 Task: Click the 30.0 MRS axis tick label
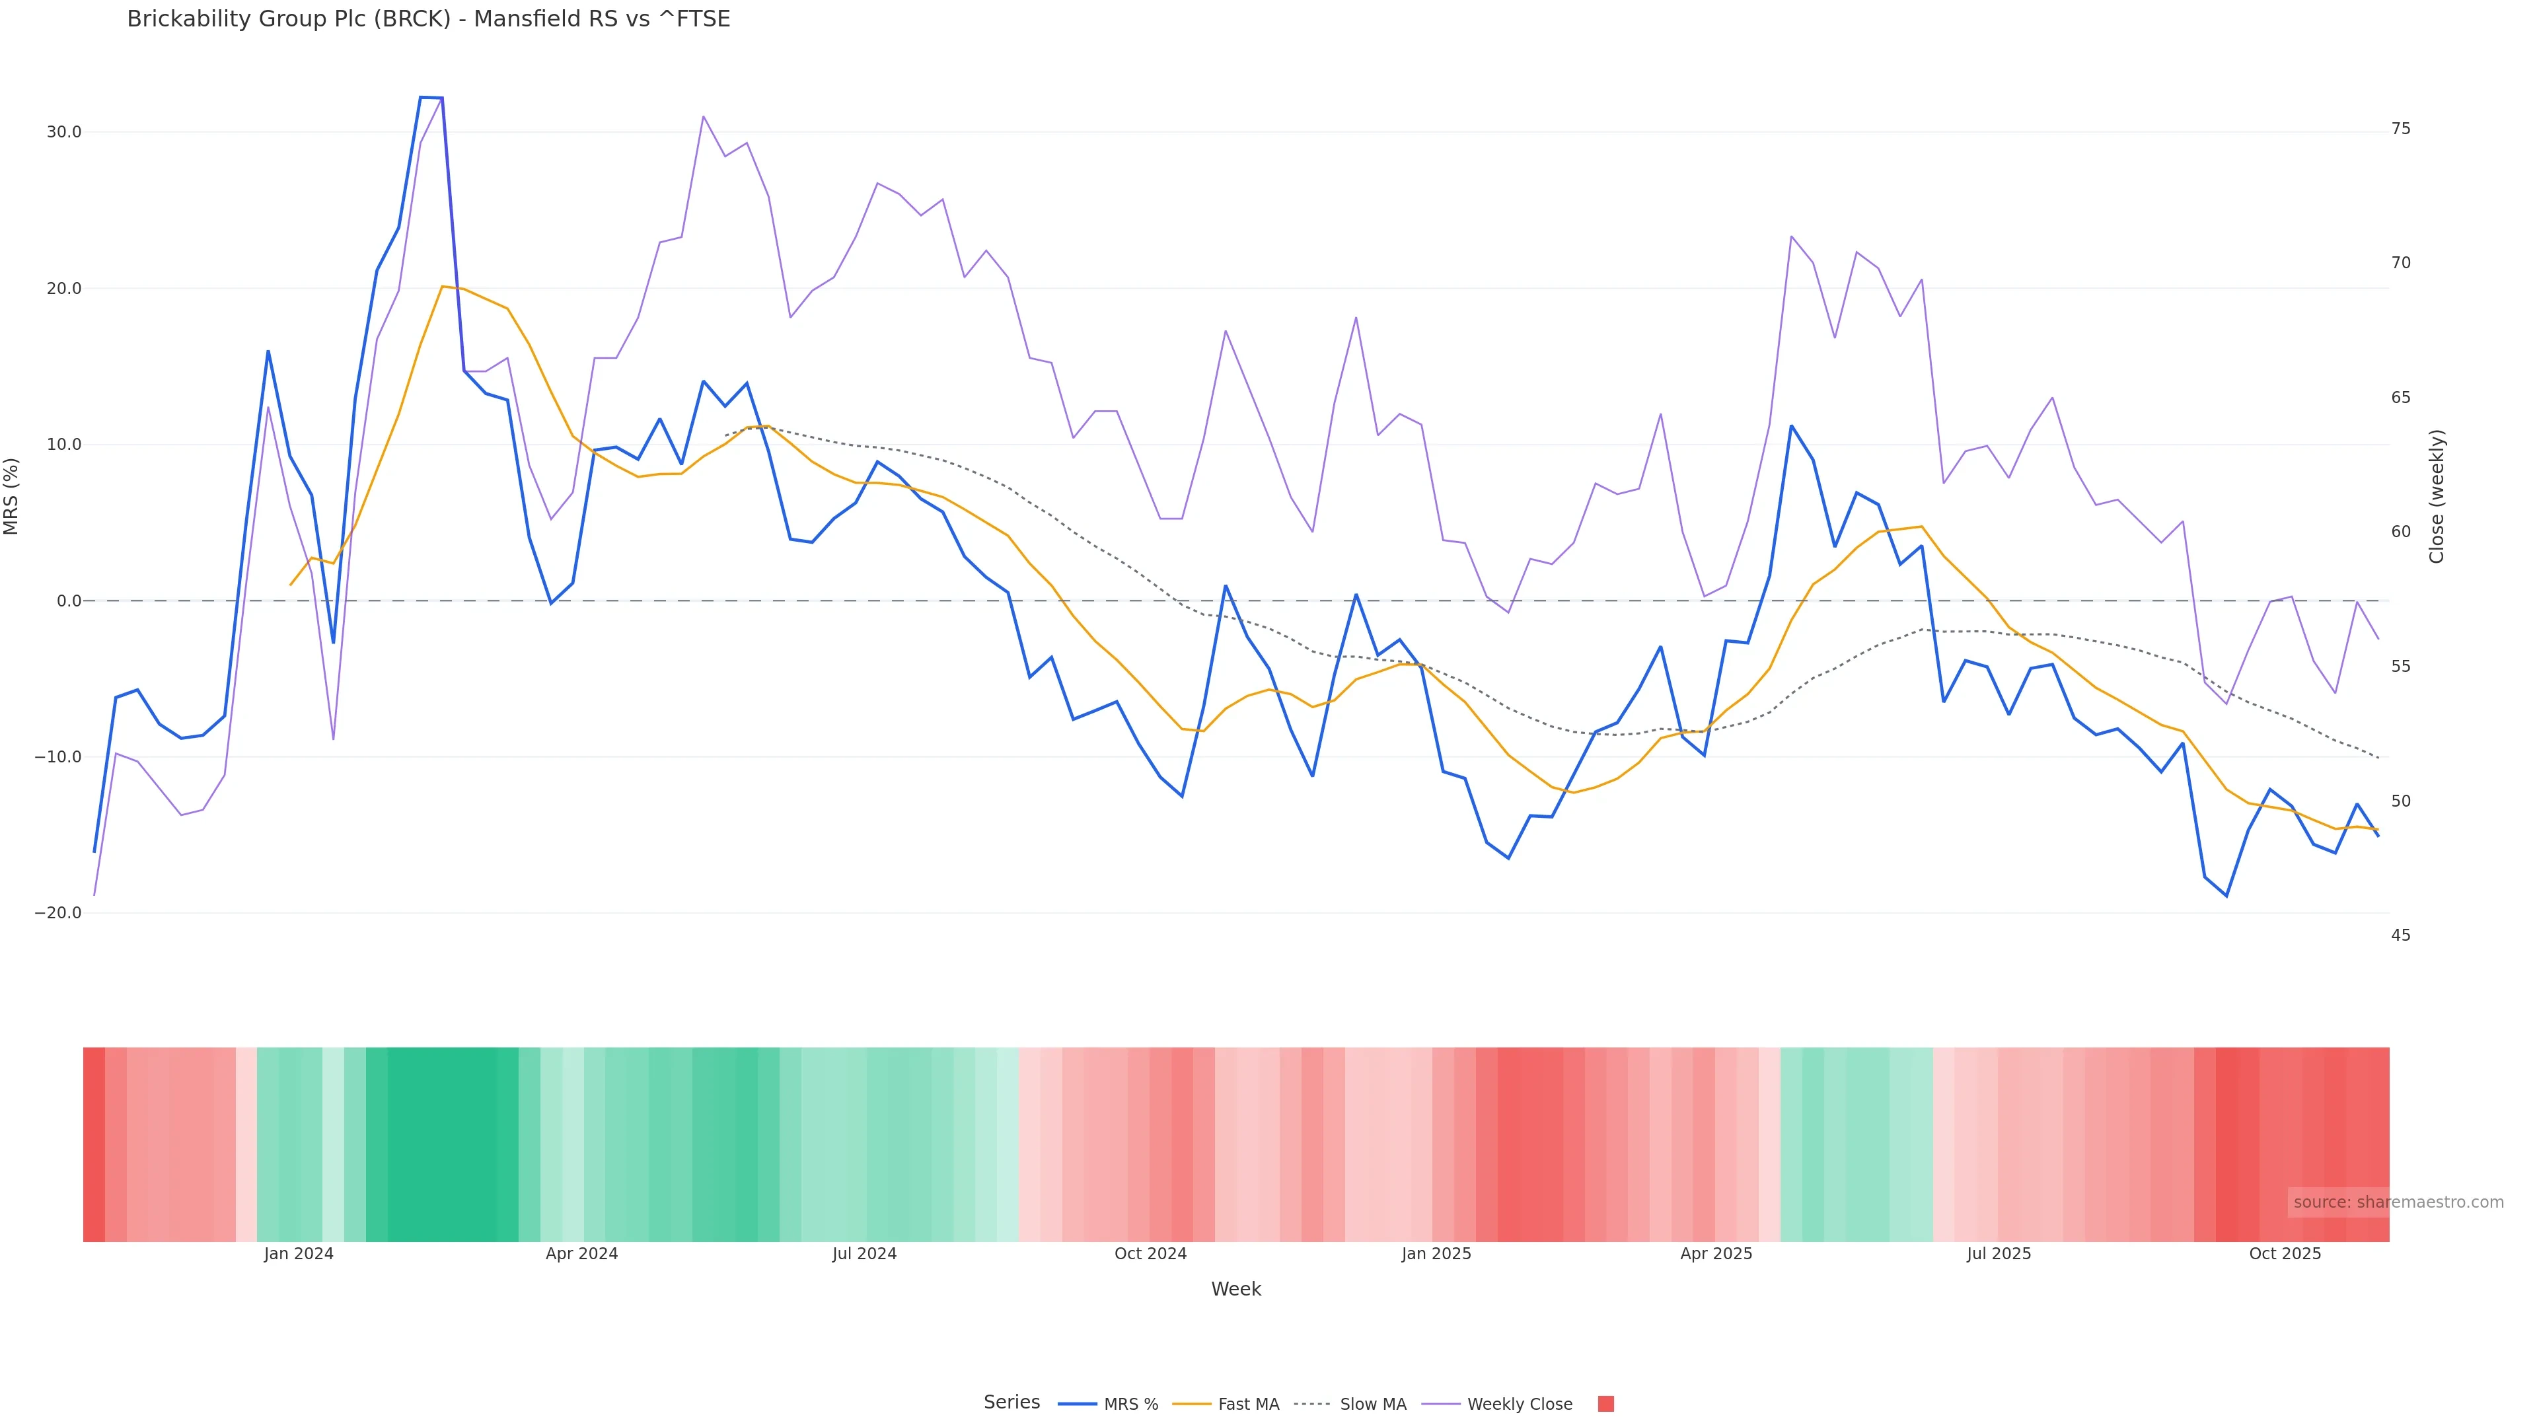(x=64, y=132)
